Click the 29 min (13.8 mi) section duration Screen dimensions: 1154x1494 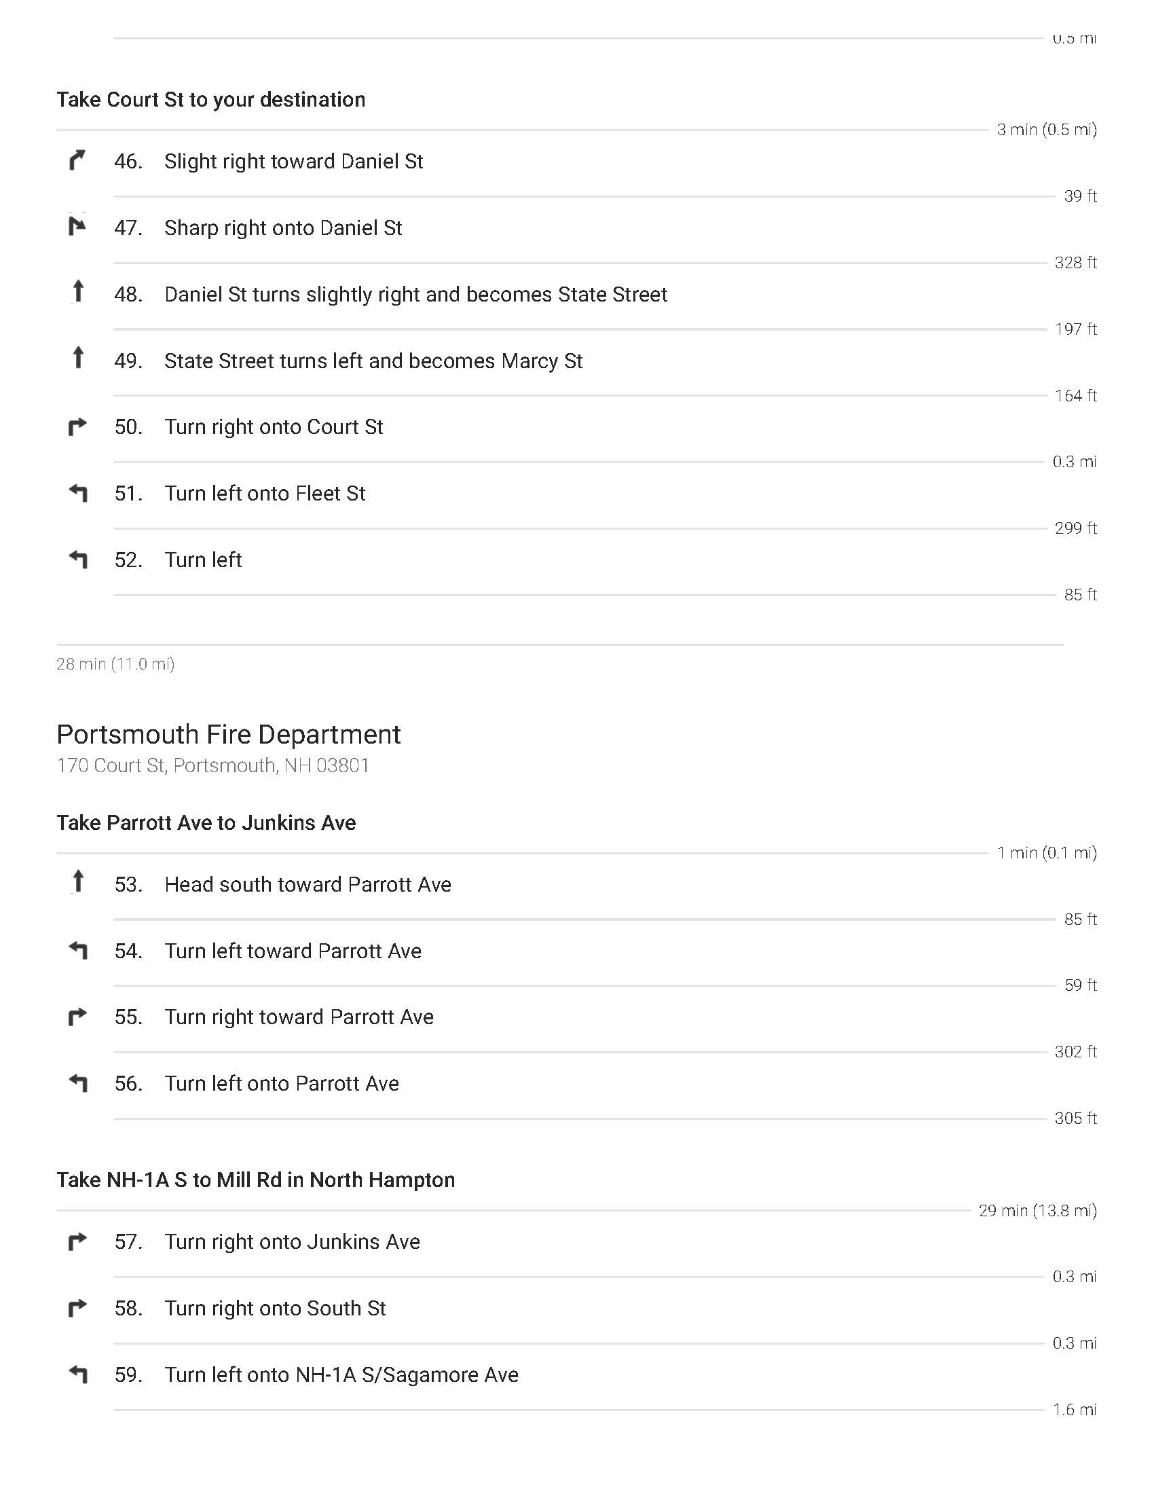tap(1038, 1211)
